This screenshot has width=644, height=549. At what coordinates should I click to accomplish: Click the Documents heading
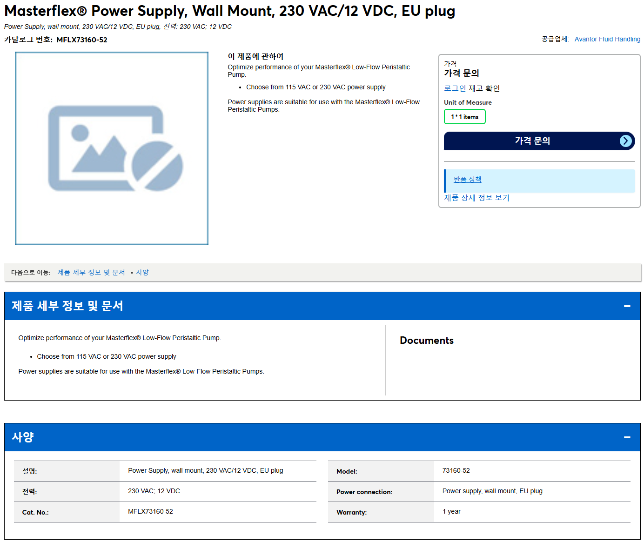click(x=427, y=341)
